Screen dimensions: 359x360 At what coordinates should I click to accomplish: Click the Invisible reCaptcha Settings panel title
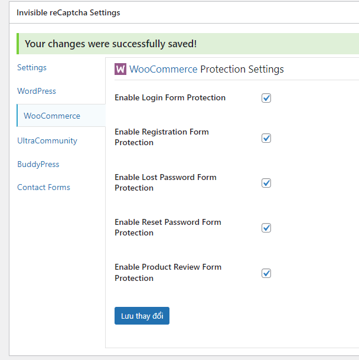(68, 12)
